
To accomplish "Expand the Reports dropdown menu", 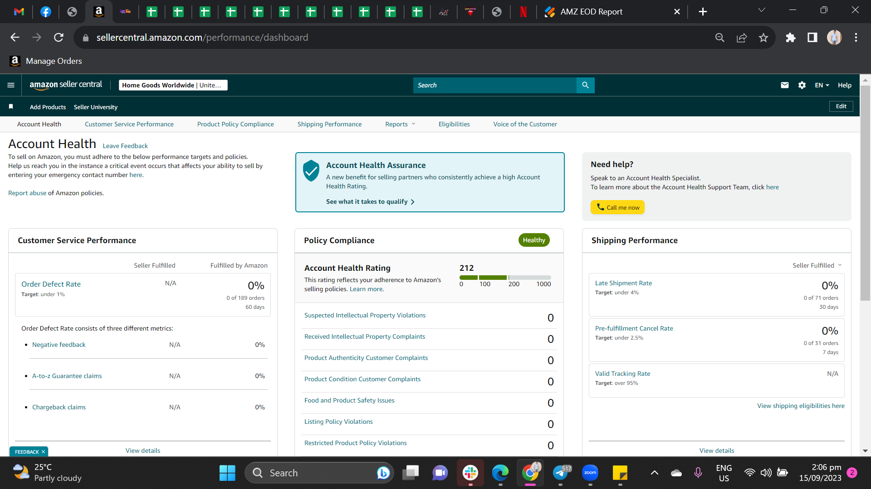I will point(400,124).
